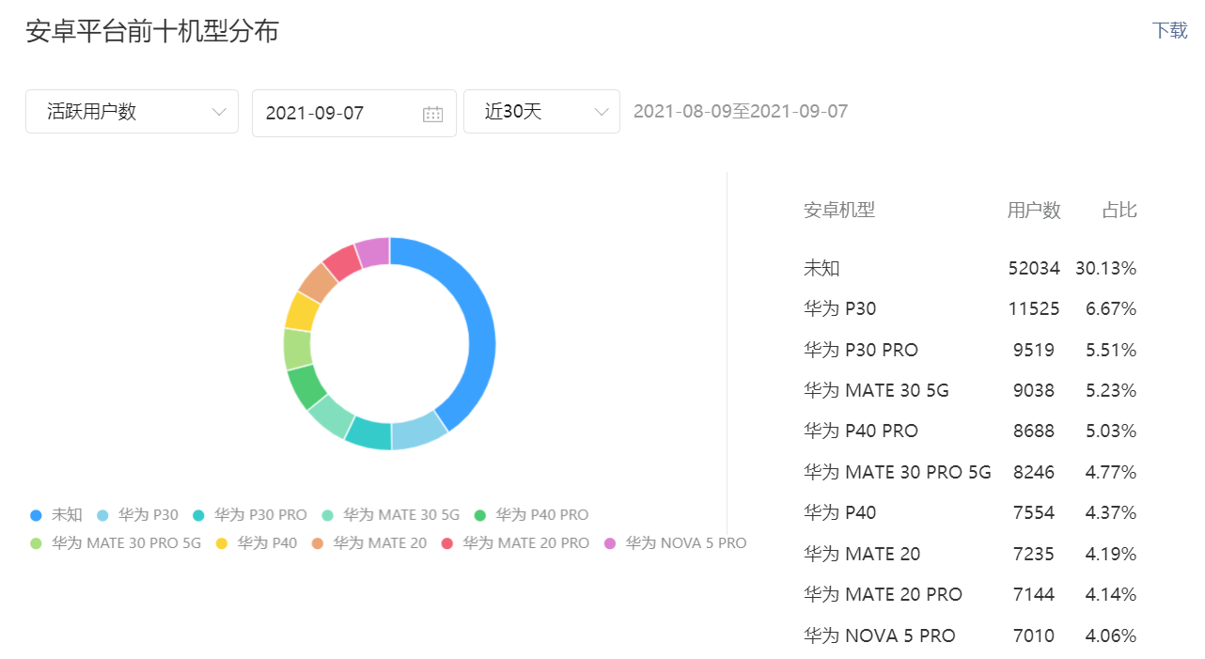1205x659 pixels.
Task: Click the yellow donut chart segment
Action: [302, 312]
